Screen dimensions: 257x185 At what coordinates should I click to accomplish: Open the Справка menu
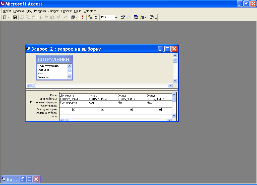90,11
